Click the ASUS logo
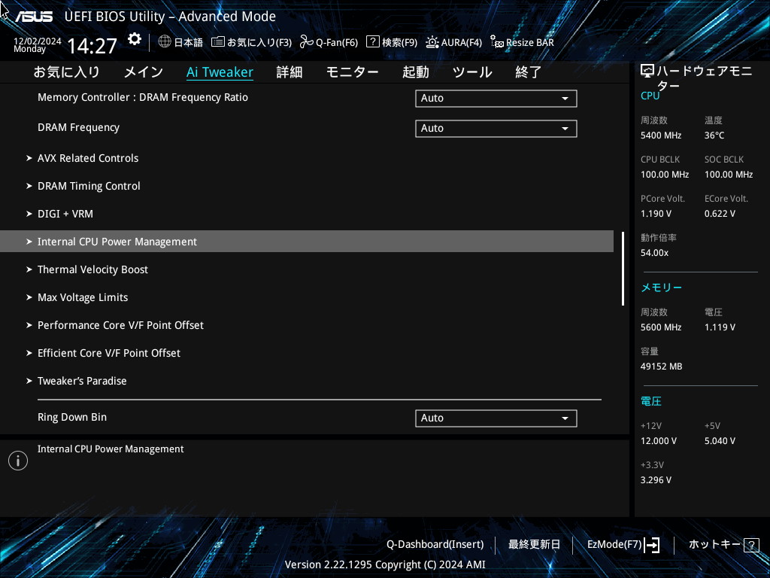770x578 pixels. [34, 17]
